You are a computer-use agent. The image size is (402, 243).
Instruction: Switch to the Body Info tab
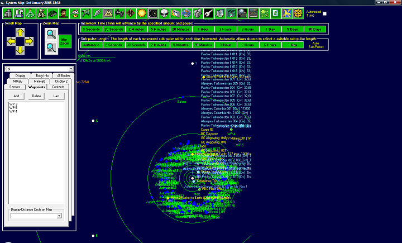tap(42, 76)
